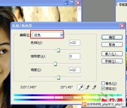Viewport: 127px width, 108px height.
Task: Click the 明度 value input field
Action: pos(75,70)
